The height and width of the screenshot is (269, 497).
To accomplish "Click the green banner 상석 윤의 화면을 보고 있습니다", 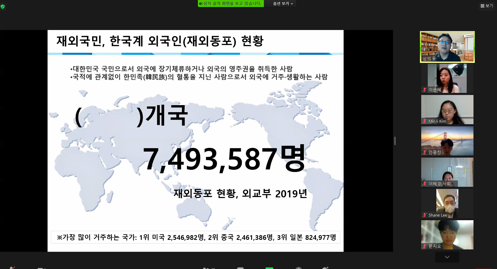I will (231, 3).
